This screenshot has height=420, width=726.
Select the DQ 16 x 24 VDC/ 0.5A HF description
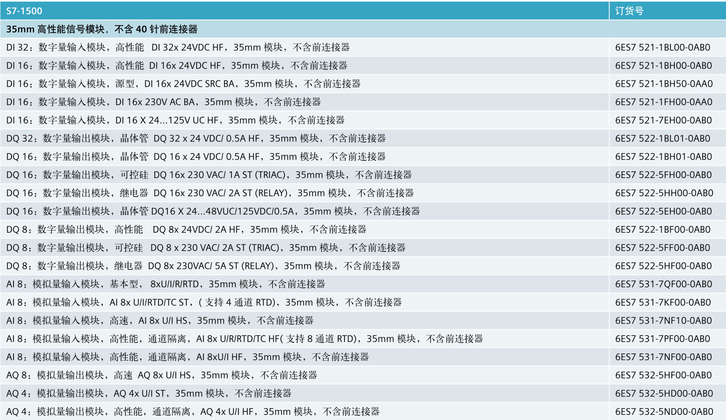click(x=196, y=157)
